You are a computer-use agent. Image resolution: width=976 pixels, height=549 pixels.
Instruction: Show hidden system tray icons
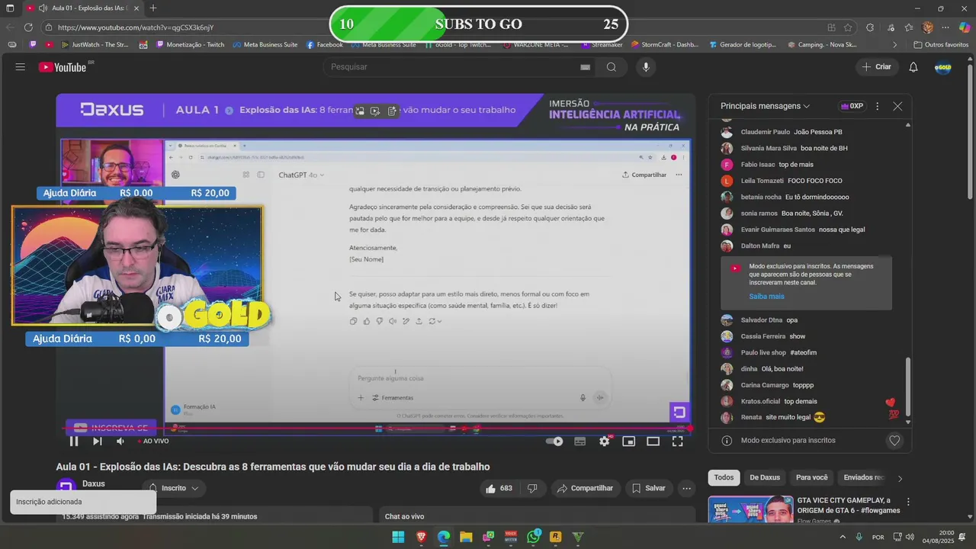tap(841, 537)
